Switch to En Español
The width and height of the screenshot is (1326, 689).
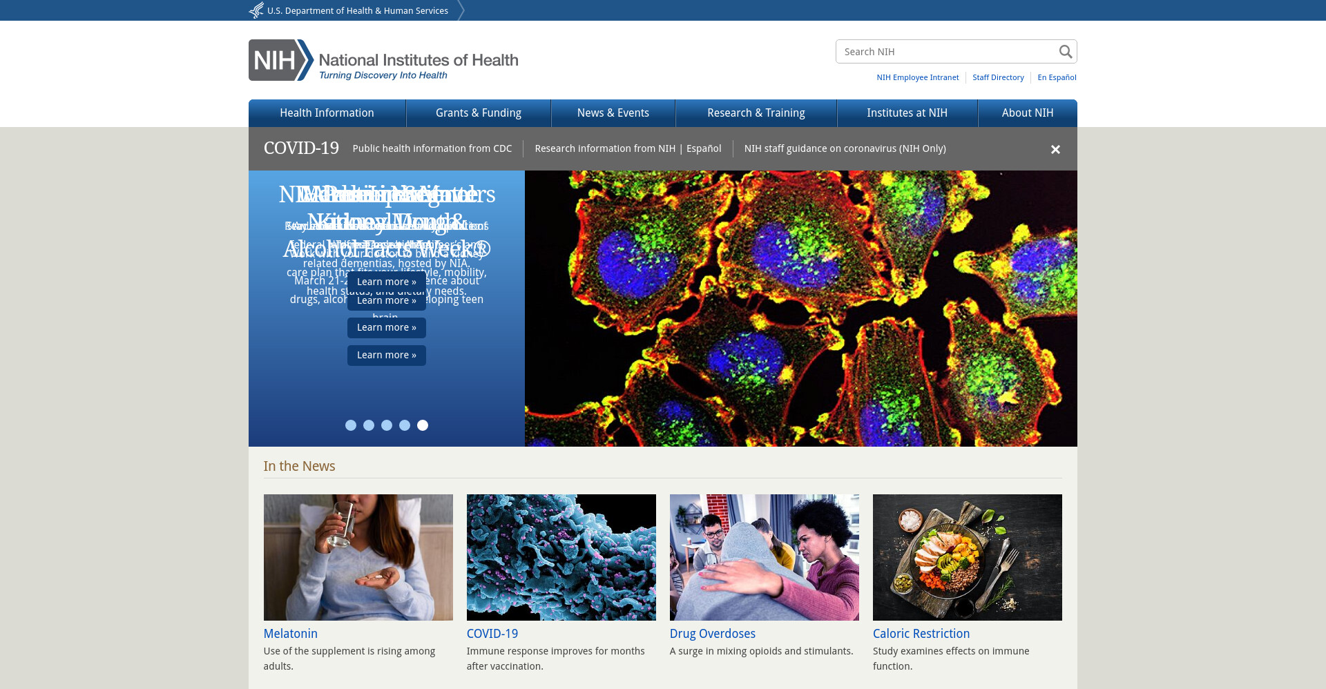pos(1057,77)
